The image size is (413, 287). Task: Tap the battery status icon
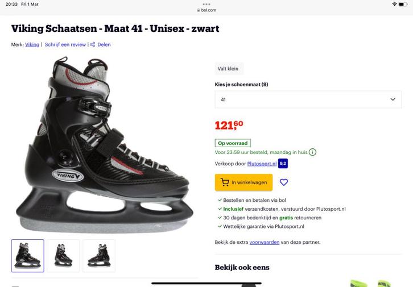[405, 4]
